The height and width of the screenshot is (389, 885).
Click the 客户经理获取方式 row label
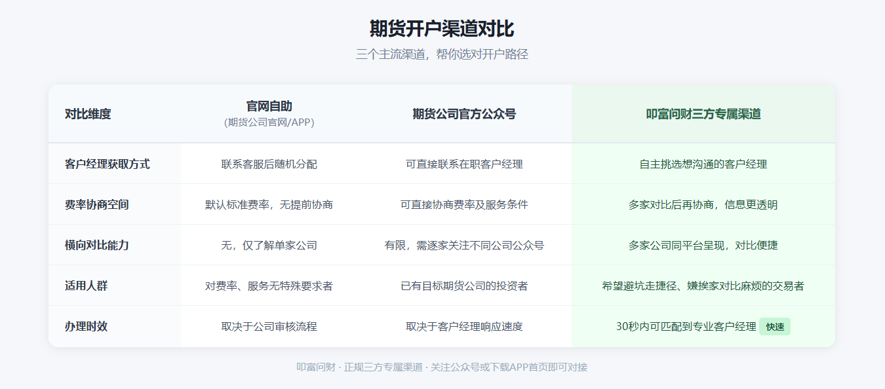[x=108, y=164]
